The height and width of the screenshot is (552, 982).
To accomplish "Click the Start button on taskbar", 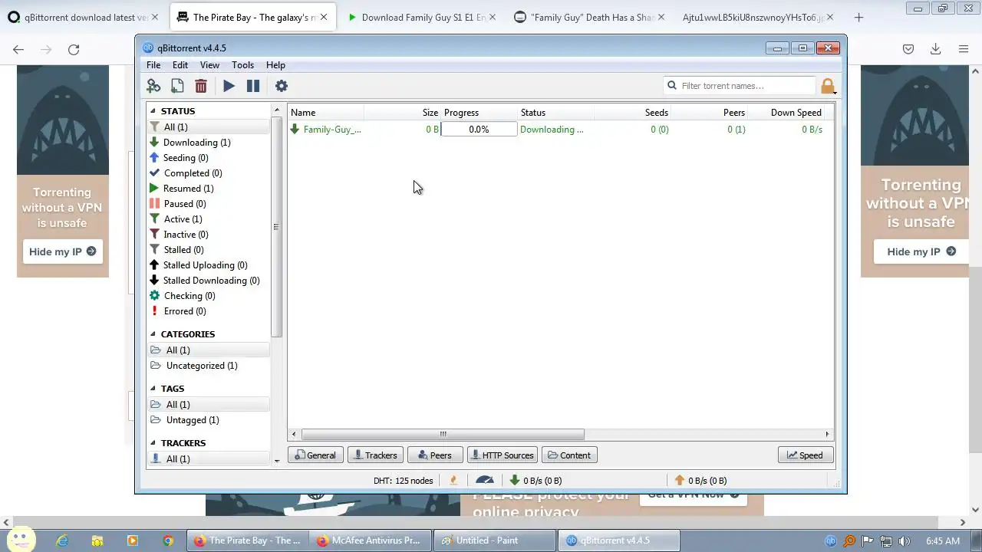I will point(21,540).
